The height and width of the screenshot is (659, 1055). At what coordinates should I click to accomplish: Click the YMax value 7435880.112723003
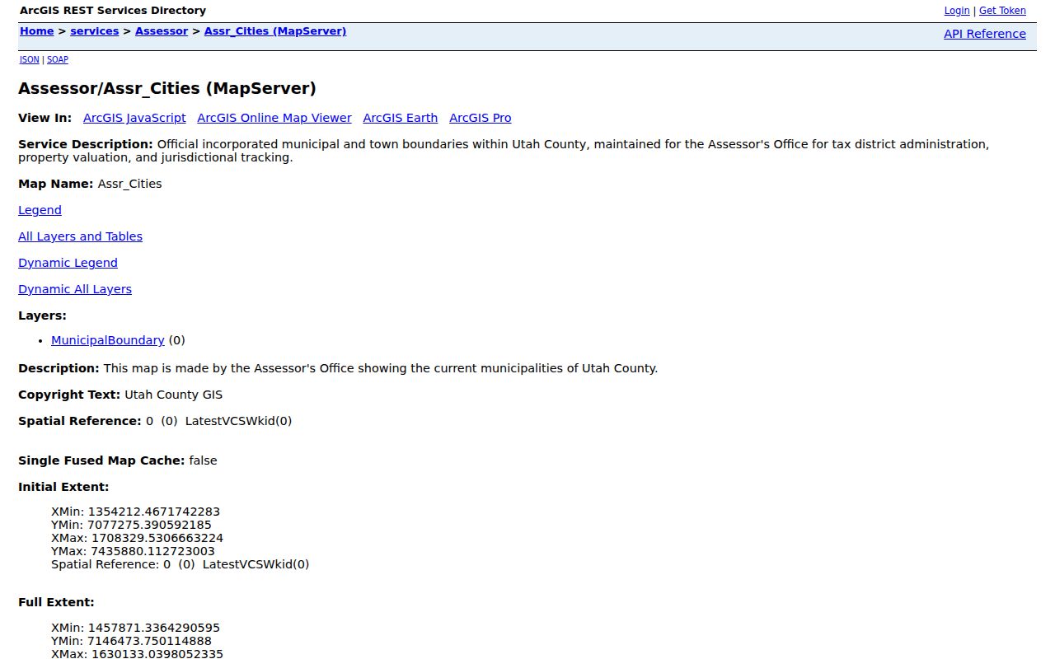[152, 551]
